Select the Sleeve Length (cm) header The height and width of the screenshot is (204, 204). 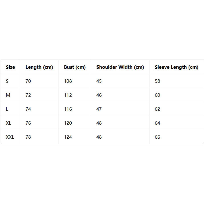tap(176, 67)
